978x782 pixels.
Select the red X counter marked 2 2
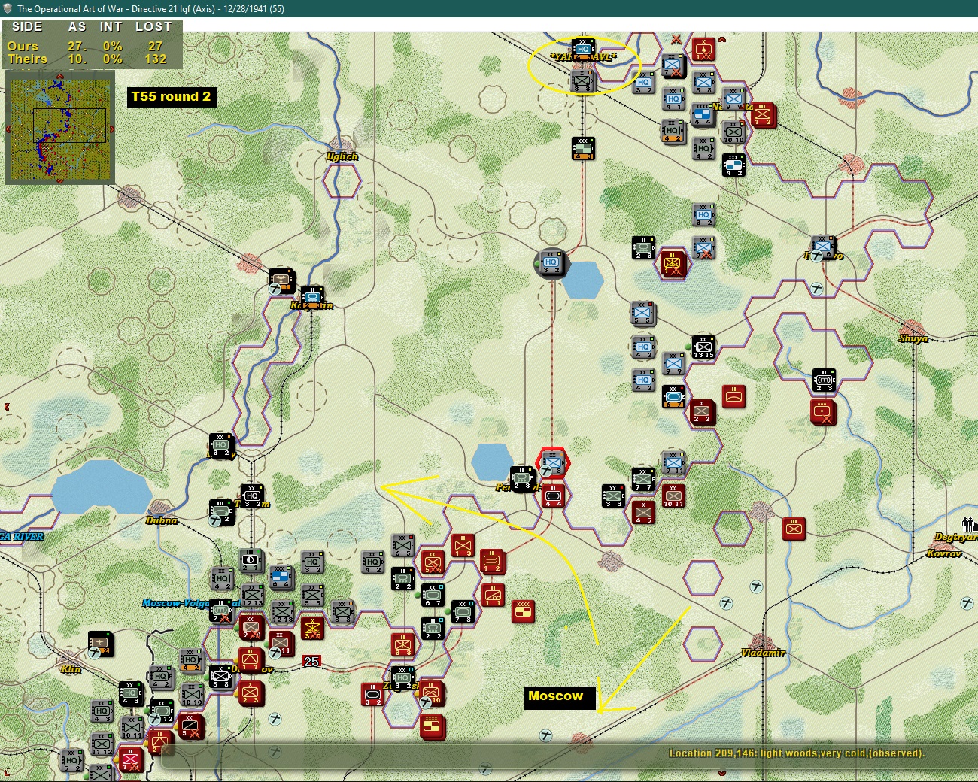pos(702,411)
